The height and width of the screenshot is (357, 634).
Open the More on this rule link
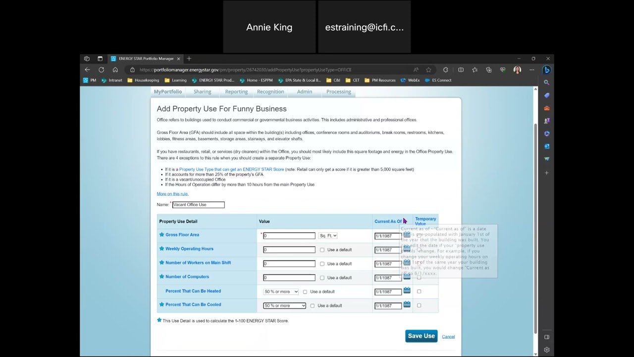point(172,194)
